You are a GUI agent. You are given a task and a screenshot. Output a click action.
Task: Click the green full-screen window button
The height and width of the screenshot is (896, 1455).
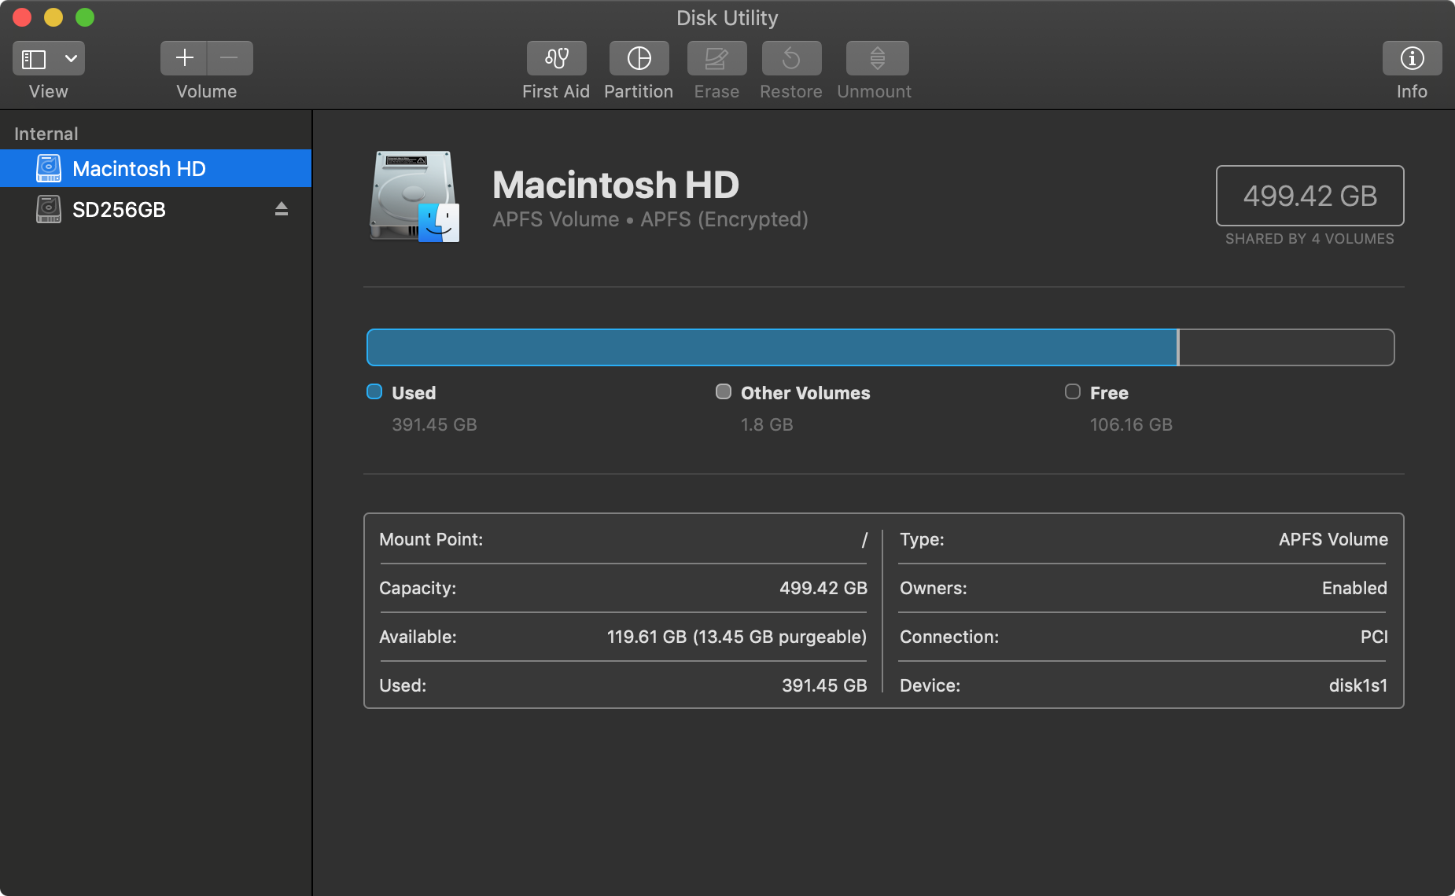click(85, 17)
